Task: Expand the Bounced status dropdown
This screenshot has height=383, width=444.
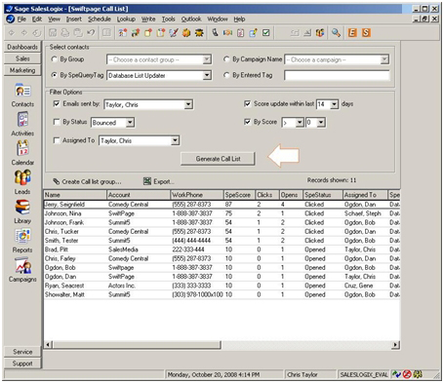Action: coord(130,123)
